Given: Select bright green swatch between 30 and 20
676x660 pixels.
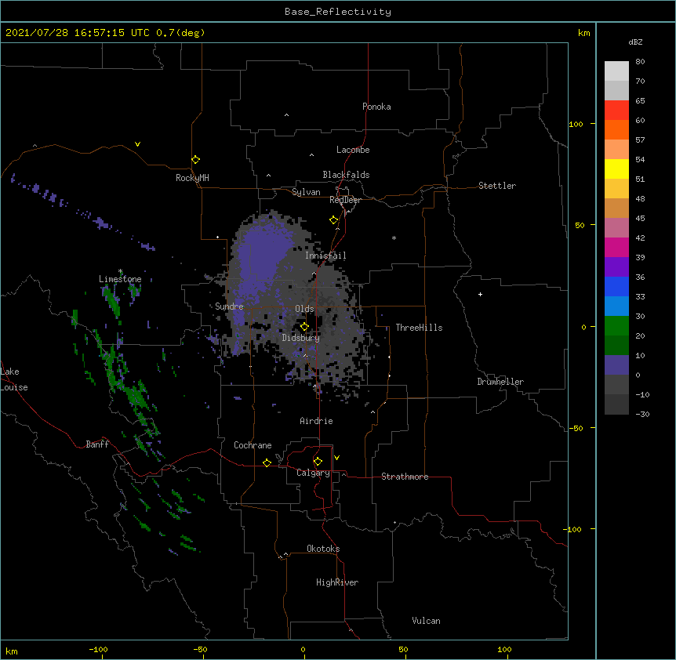Looking at the screenshot, I should 616,326.
